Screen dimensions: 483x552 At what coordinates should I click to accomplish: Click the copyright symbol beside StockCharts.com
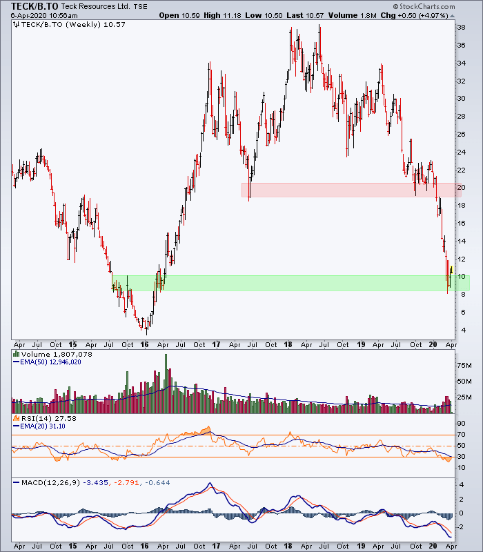(395, 6)
